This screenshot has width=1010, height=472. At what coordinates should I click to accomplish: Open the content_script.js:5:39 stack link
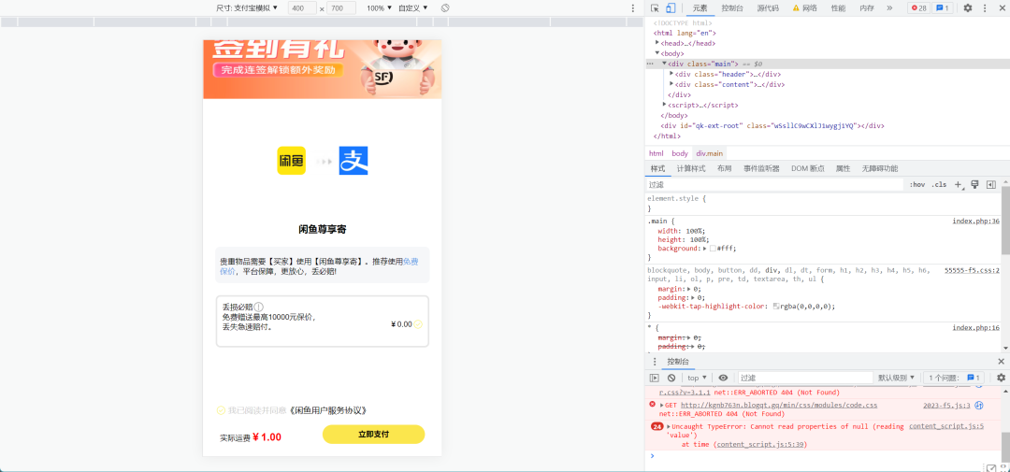(760, 444)
